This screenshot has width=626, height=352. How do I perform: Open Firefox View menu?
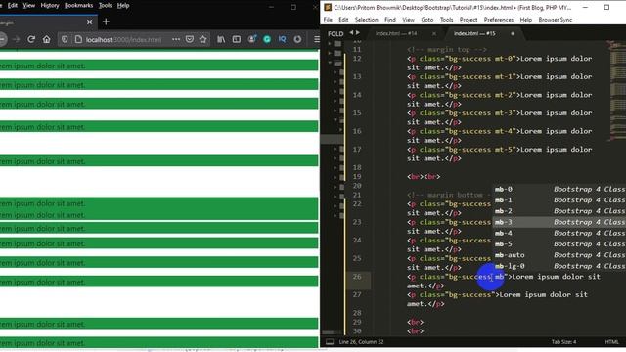pos(28,6)
